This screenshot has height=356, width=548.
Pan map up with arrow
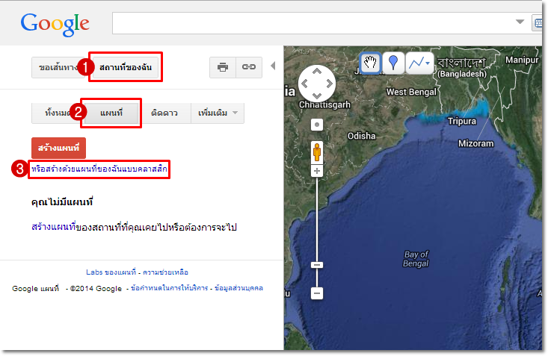click(317, 71)
